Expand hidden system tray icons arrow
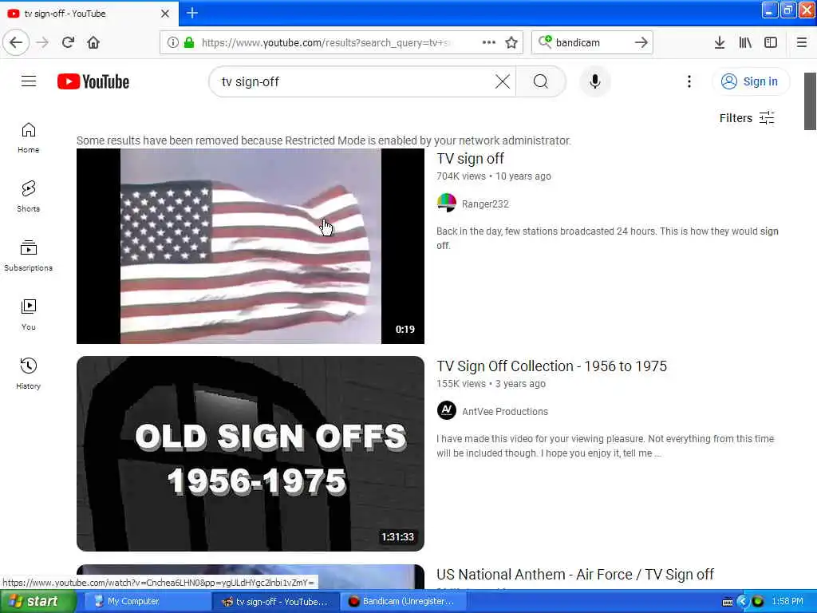This screenshot has width=817, height=613. [x=742, y=602]
